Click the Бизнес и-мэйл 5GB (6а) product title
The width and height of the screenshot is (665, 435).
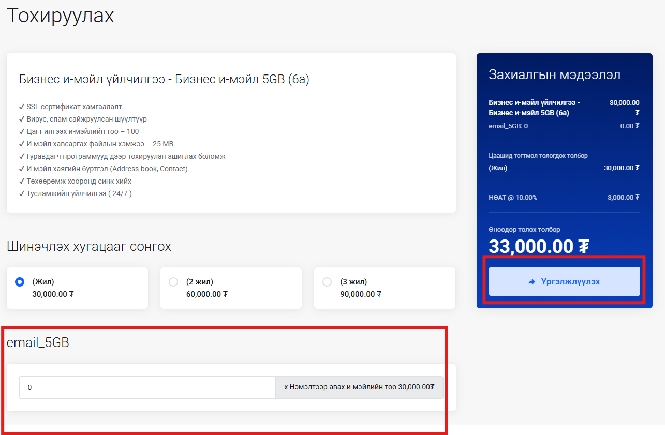click(164, 79)
